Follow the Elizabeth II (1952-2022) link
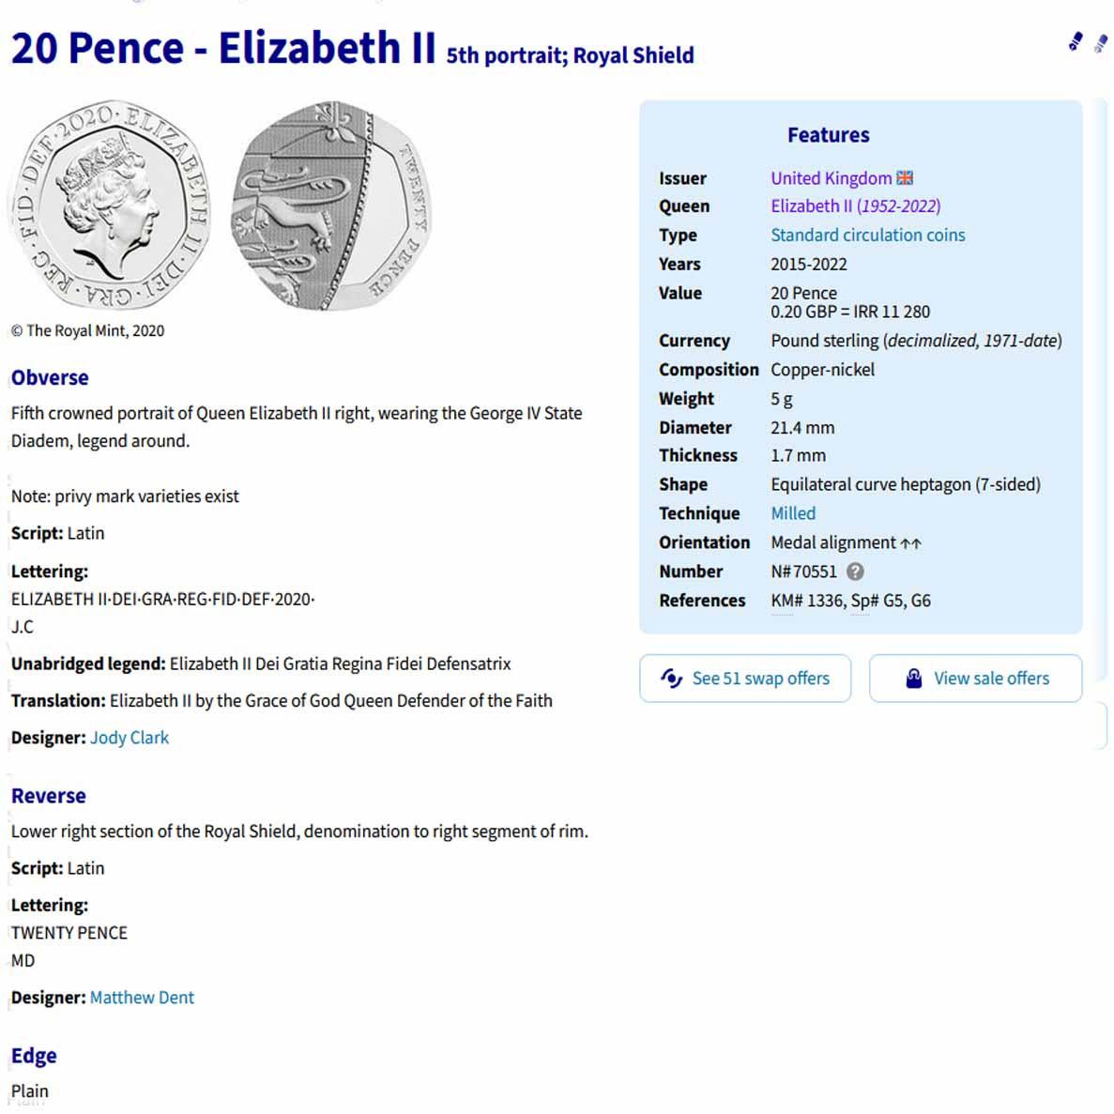Viewport: 1114px width, 1114px height. pyautogui.click(x=855, y=206)
